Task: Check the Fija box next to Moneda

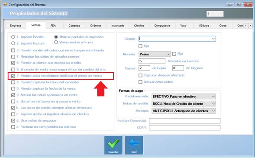Action: click(174, 54)
